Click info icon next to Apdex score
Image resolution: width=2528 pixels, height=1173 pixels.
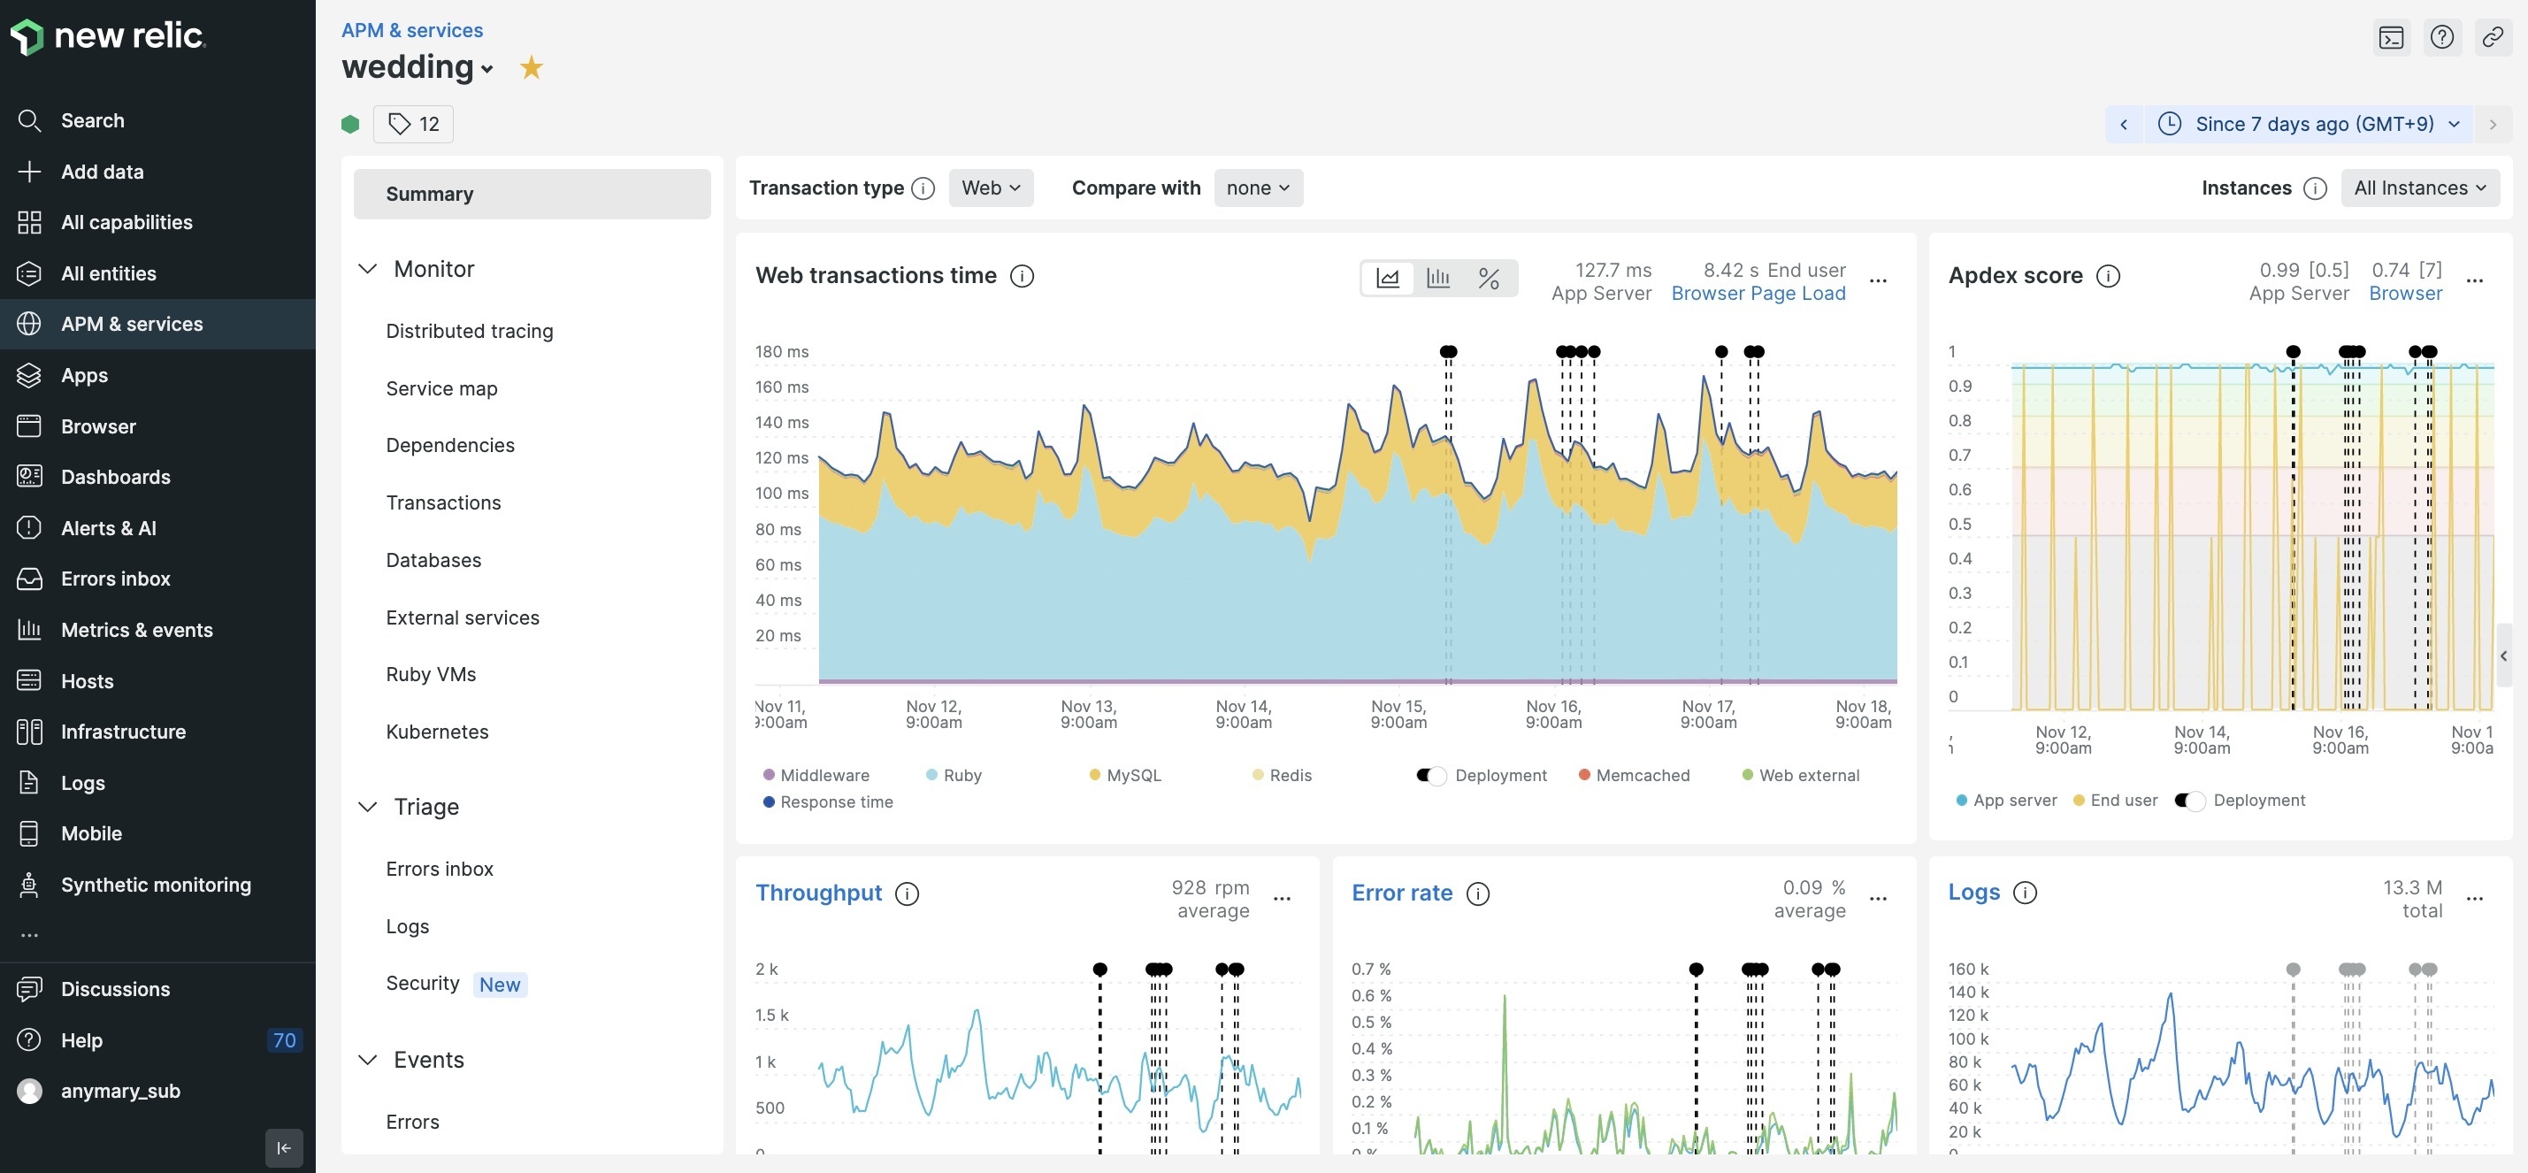coord(2108,277)
